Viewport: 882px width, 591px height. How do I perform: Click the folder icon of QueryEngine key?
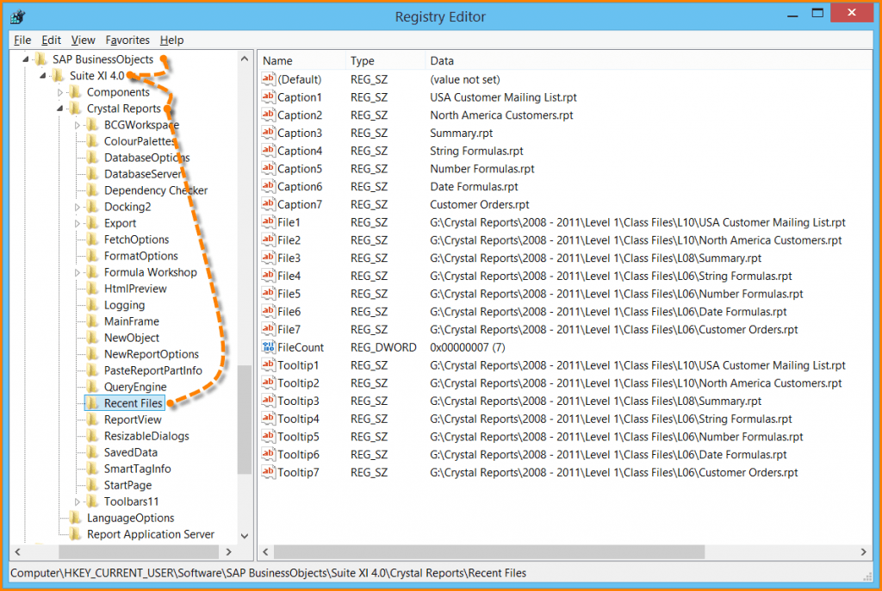92,387
